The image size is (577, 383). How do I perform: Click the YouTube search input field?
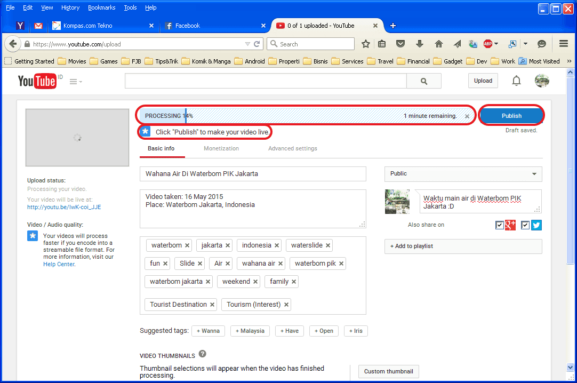(x=266, y=81)
